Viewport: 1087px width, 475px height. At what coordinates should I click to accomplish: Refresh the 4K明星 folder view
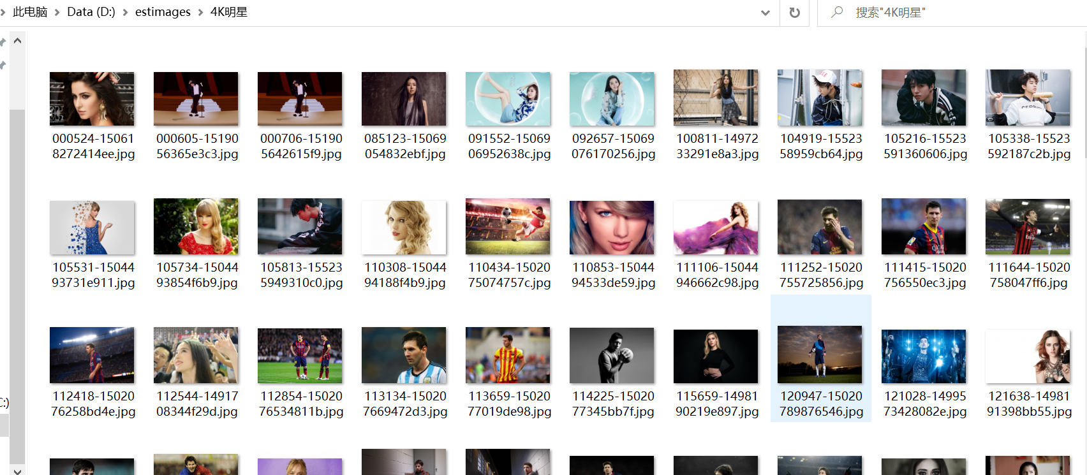click(x=794, y=13)
